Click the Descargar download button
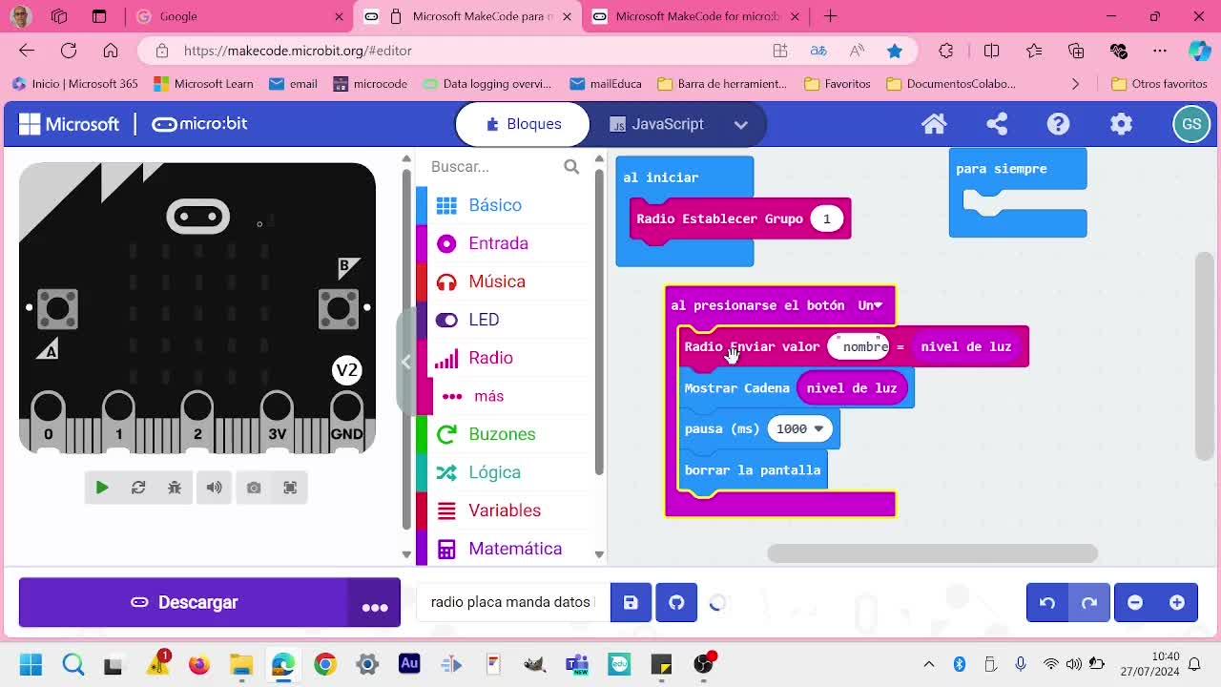The width and height of the screenshot is (1221, 687). (183, 602)
